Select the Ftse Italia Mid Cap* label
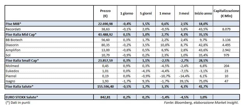The height and width of the screenshot is (105, 244). [21, 34]
